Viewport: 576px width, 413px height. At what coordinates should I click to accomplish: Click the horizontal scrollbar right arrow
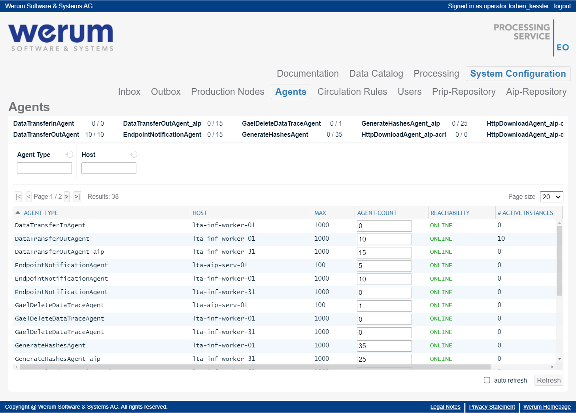(552, 367)
